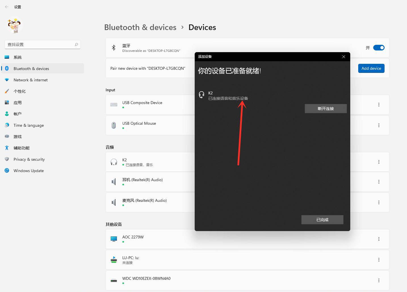Open more options for LU-PC: lu:
This screenshot has width=407, height=292.
(379, 260)
